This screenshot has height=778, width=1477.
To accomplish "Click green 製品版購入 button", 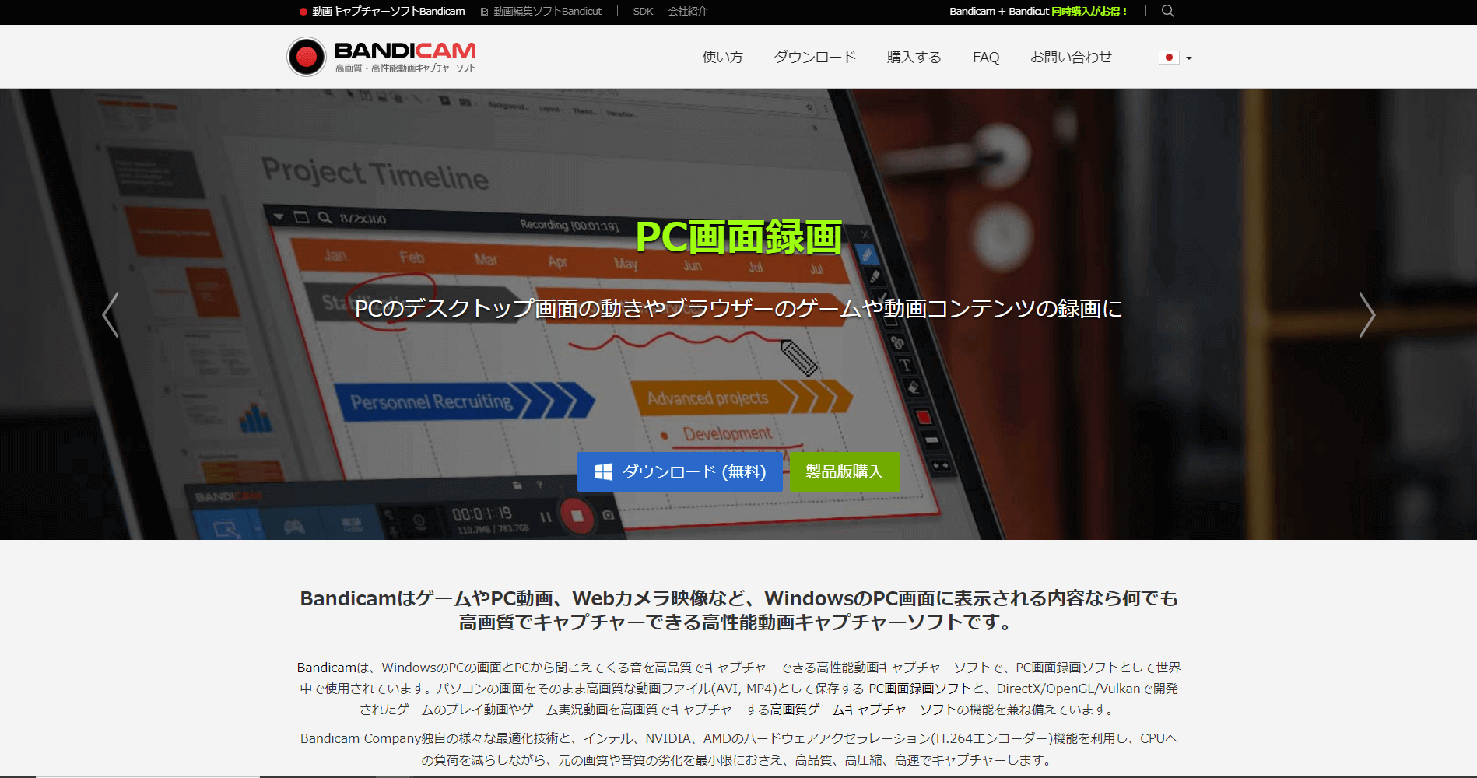I will pos(845,471).
